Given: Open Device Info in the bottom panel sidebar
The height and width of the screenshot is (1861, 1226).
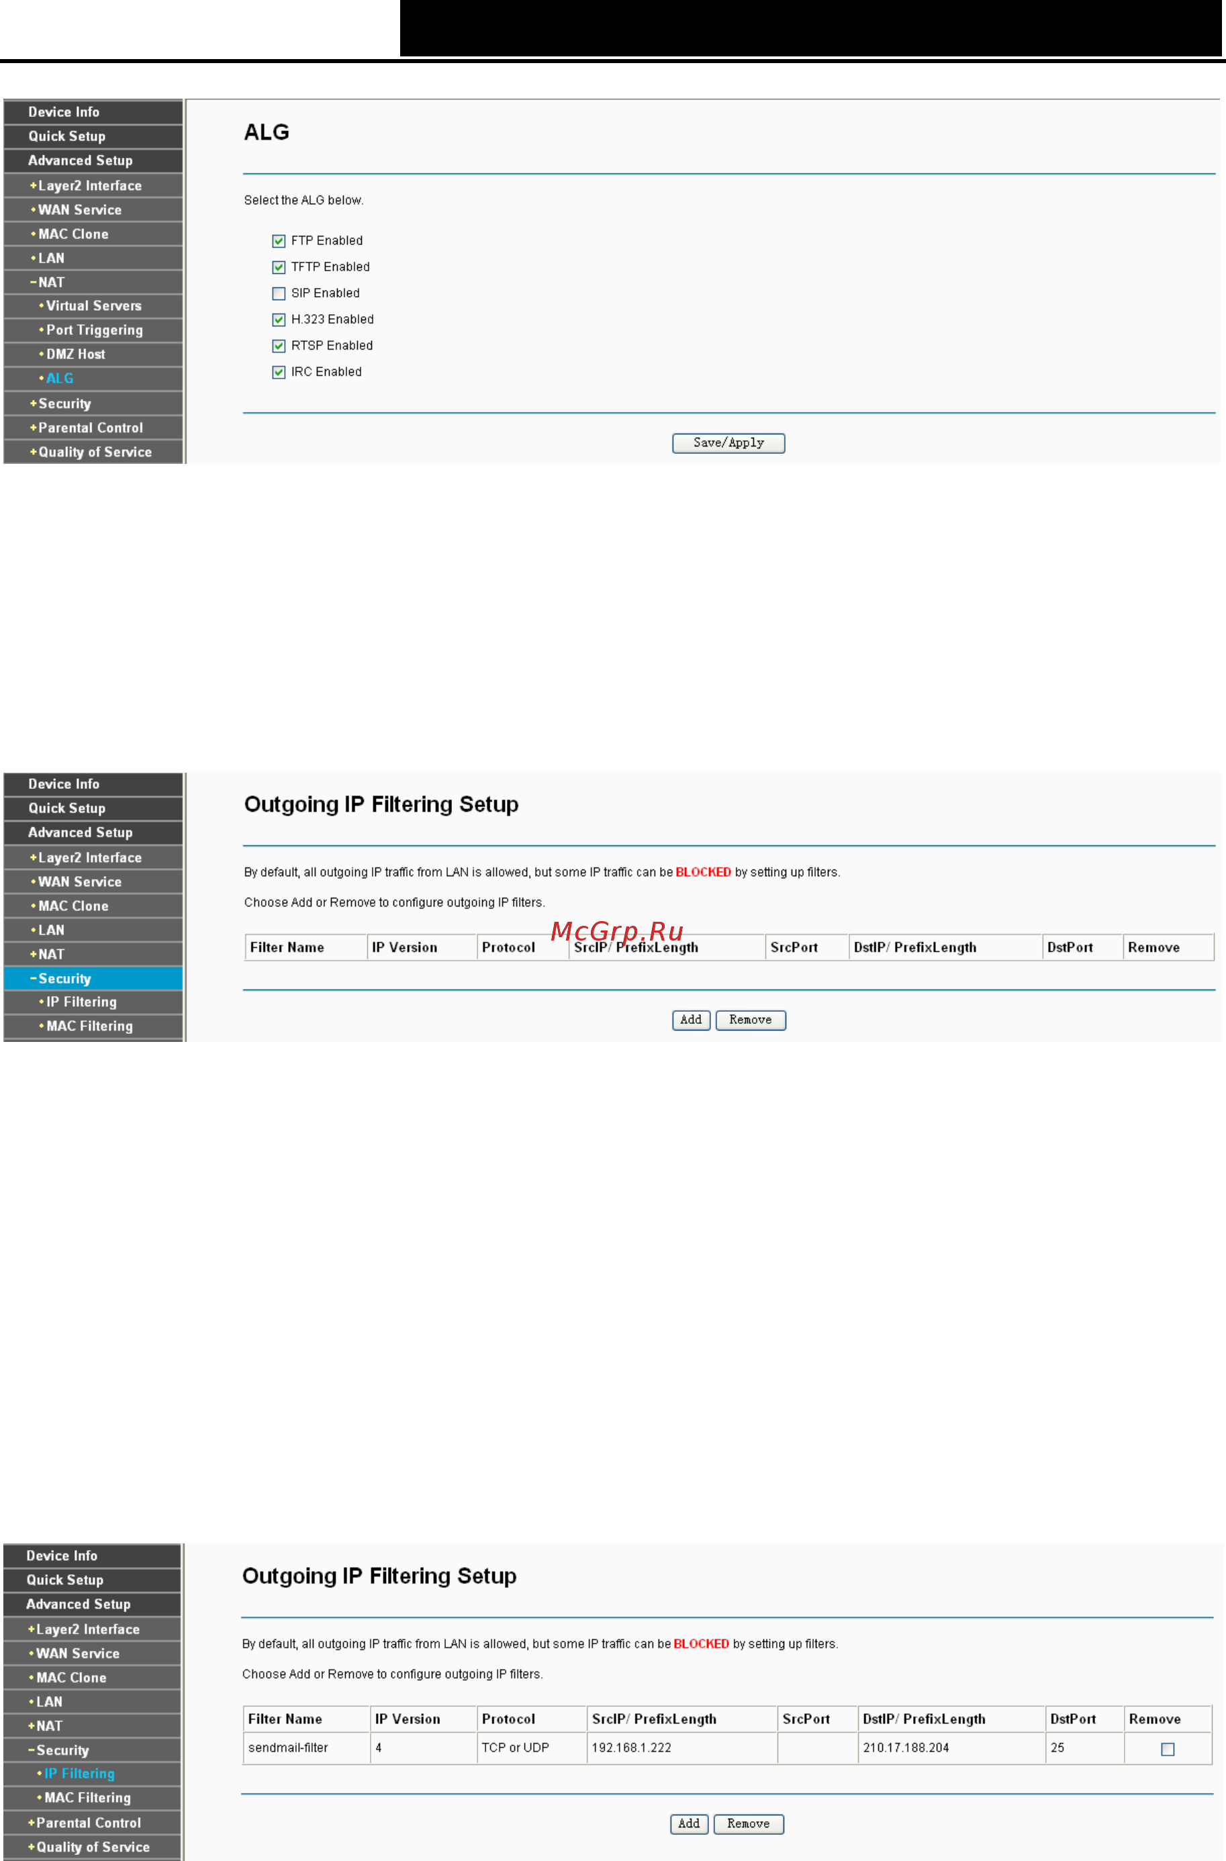Looking at the screenshot, I should click(92, 1556).
